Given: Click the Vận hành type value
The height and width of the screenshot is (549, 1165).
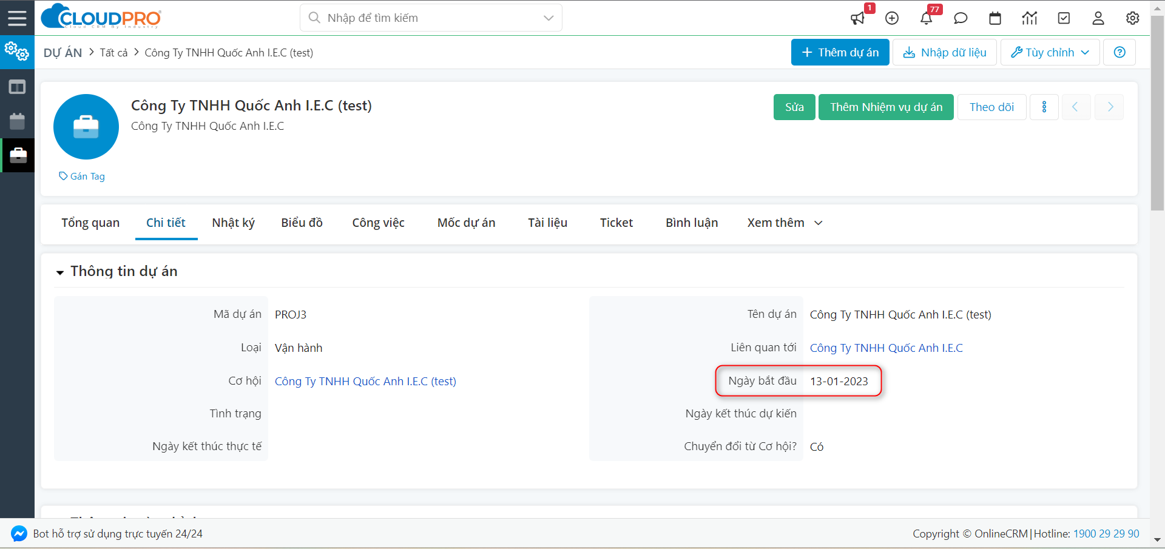Looking at the screenshot, I should [x=299, y=348].
